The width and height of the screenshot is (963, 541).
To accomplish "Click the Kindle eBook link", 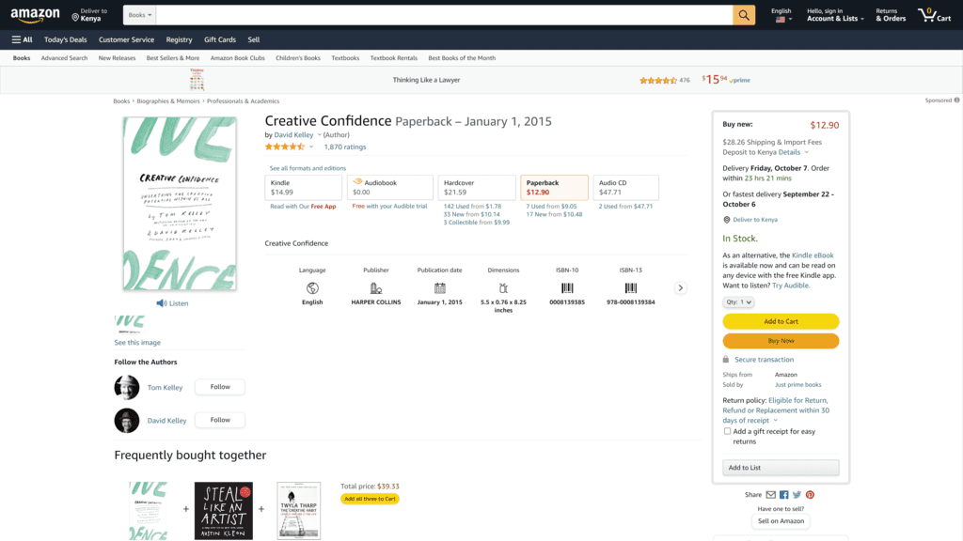I will click(x=813, y=255).
